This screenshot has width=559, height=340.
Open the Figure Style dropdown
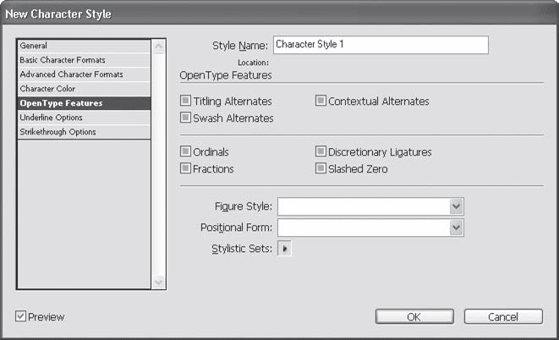tap(456, 206)
